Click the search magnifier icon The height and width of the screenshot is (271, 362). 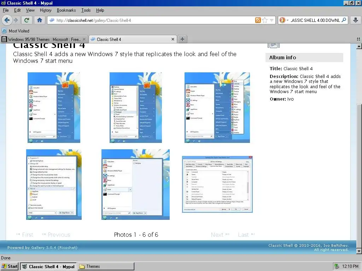pyautogui.click(x=344, y=20)
